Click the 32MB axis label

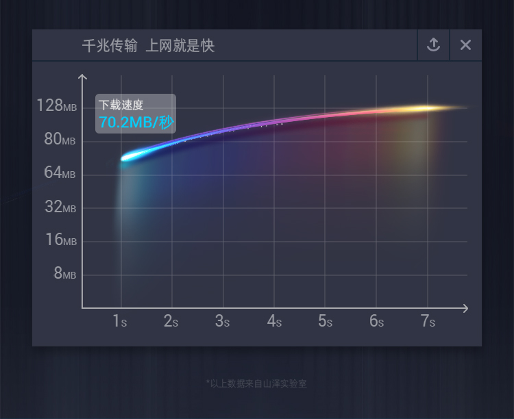[60, 207]
